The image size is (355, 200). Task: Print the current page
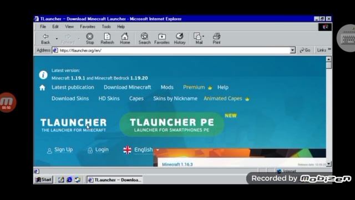pos(216,38)
